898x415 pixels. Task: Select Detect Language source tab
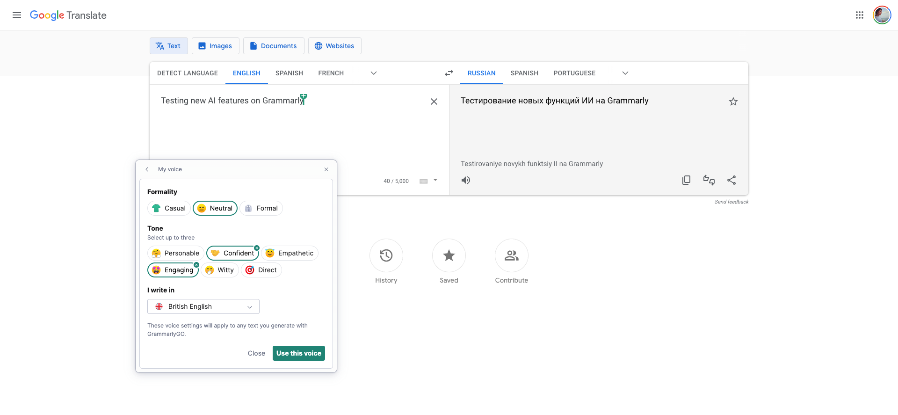click(x=188, y=73)
